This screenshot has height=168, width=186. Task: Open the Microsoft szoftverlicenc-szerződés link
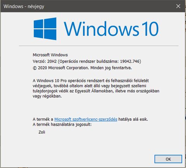pyautogui.click(x=86, y=119)
